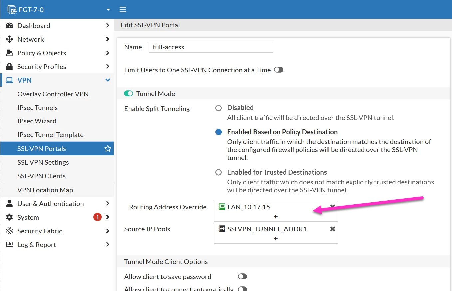Image resolution: width=452 pixels, height=291 pixels.
Task: Click the Tunnel Mode Client Options heading
Action: (x=166, y=262)
